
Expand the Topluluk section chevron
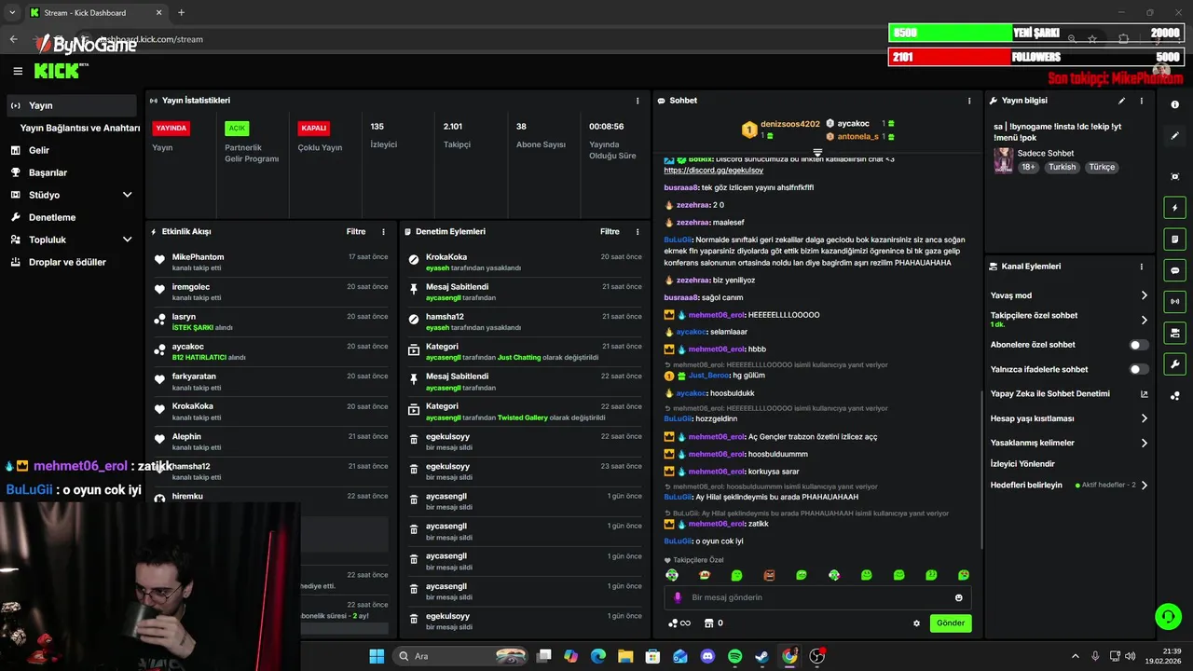click(128, 240)
